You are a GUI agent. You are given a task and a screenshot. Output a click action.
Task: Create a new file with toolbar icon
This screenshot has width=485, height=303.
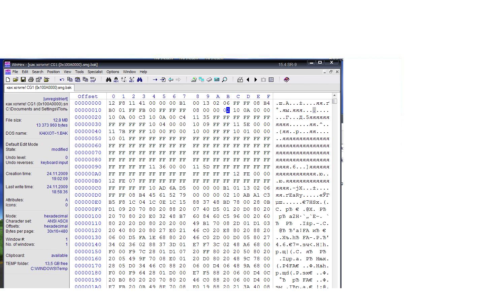click(x=8, y=80)
